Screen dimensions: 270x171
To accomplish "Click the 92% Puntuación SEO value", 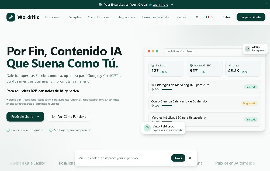I will (194, 71).
